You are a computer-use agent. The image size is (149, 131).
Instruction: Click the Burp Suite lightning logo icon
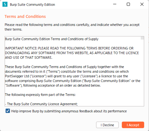[5, 4]
